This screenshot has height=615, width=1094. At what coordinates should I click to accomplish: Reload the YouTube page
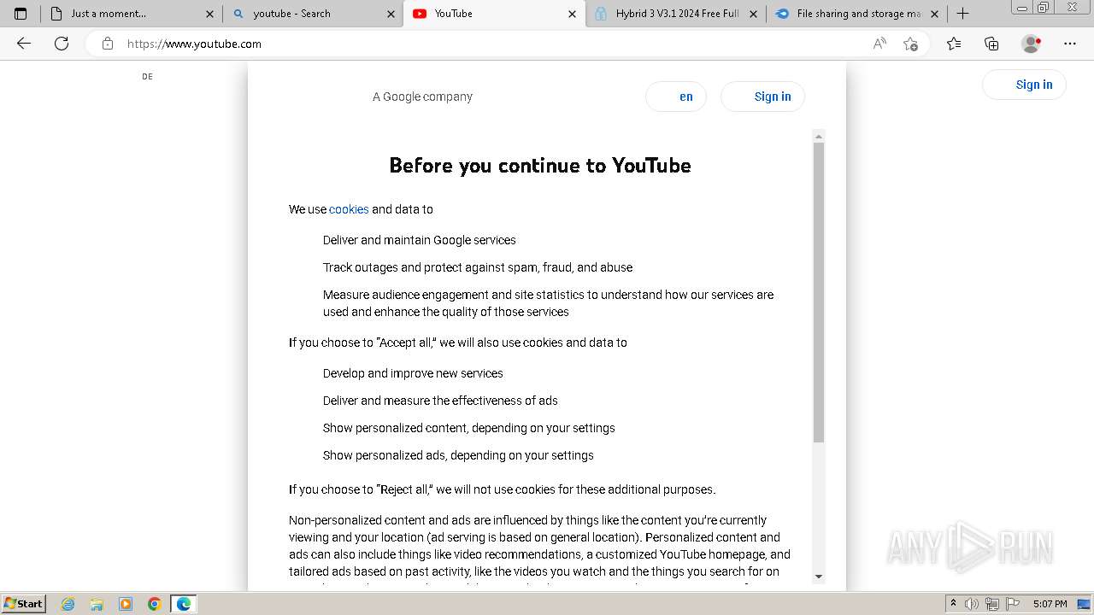pos(62,44)
